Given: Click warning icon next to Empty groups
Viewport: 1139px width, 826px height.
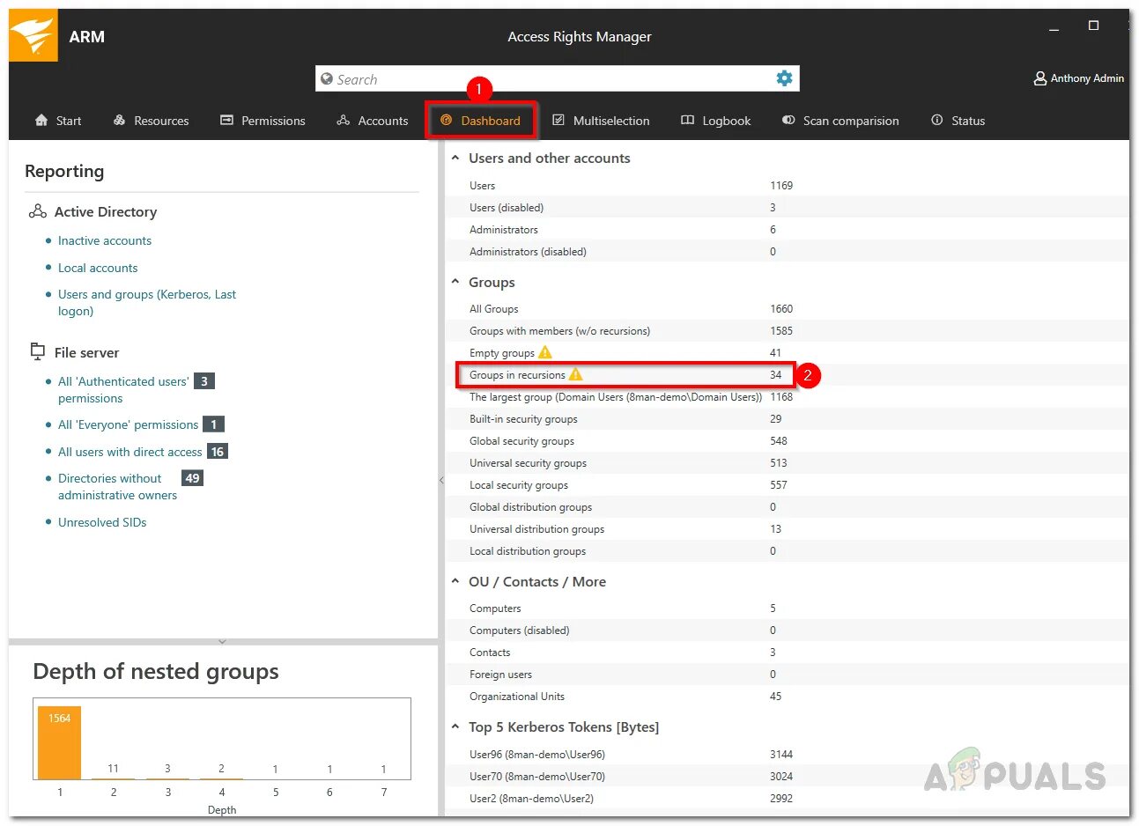Looking at the screenshot, I should coord(545,352).
